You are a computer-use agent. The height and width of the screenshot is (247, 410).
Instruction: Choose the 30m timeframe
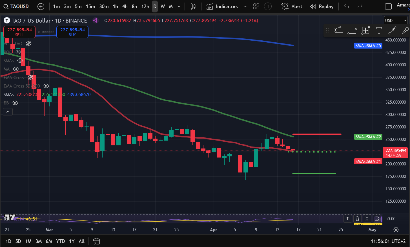tap(104, 6)
